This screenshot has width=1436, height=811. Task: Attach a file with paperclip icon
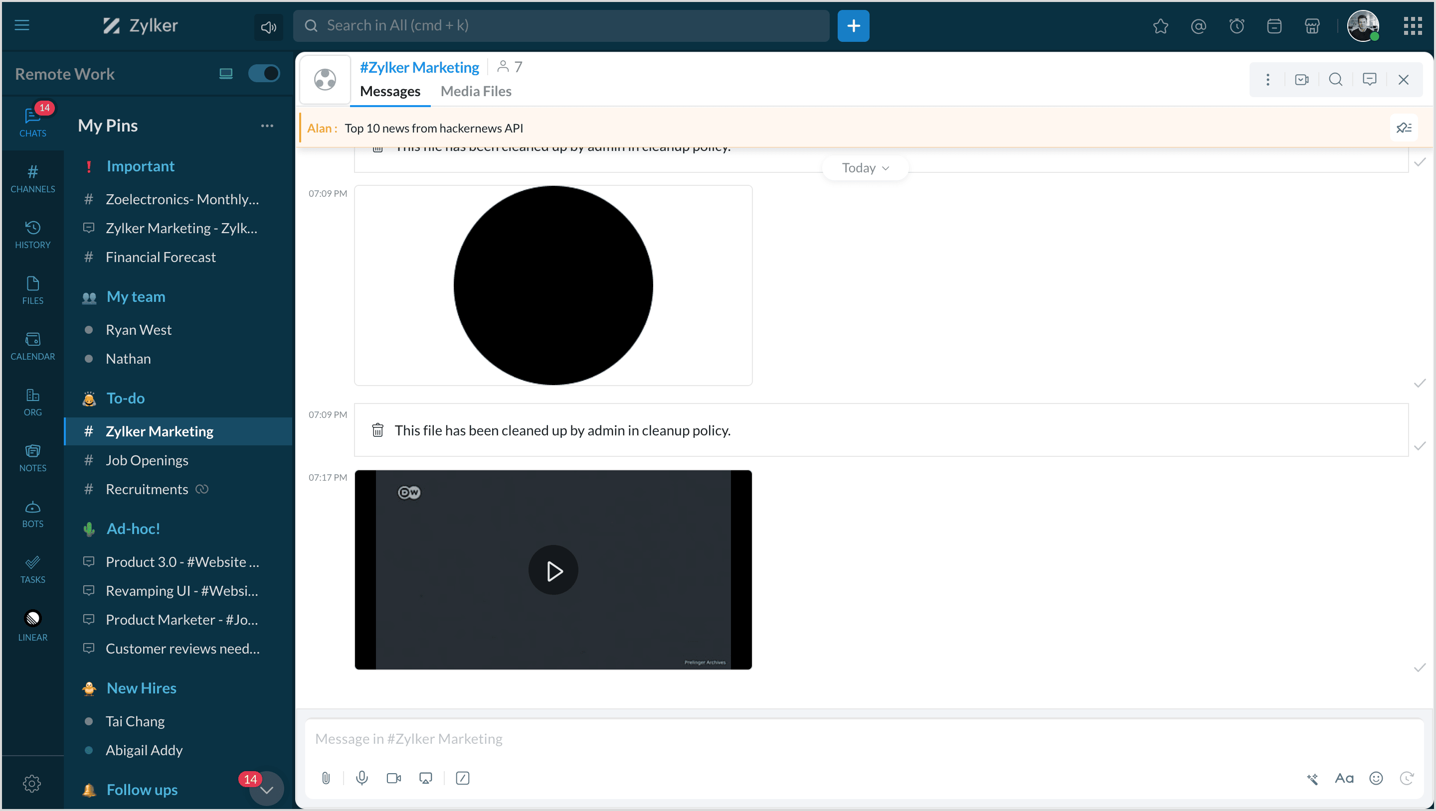click(x=326, y=778)
